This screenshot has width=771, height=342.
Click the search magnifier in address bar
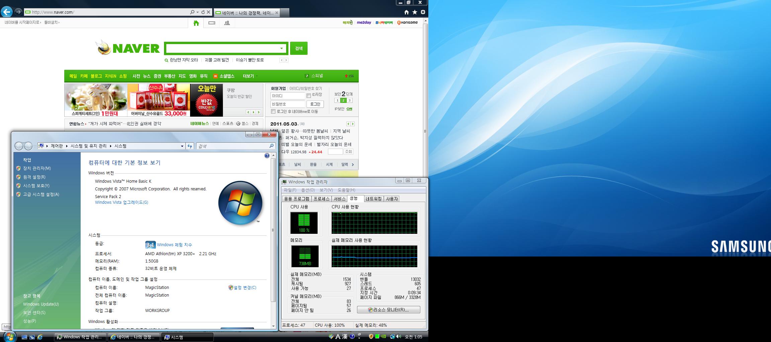[192, 12]
